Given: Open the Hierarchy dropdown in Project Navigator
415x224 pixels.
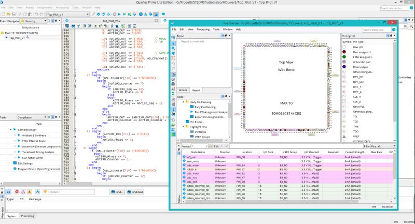Looking at the screenshot, I should [x=45, y=21].
